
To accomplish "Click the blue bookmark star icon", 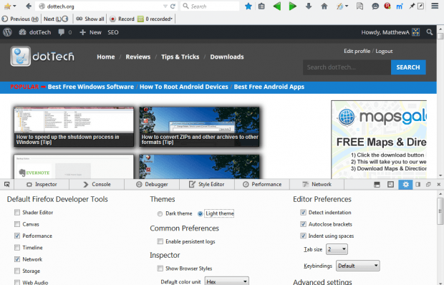I will tap(248, 6).
